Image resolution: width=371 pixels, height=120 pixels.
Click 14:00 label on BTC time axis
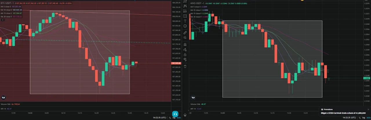click(30, 113)
